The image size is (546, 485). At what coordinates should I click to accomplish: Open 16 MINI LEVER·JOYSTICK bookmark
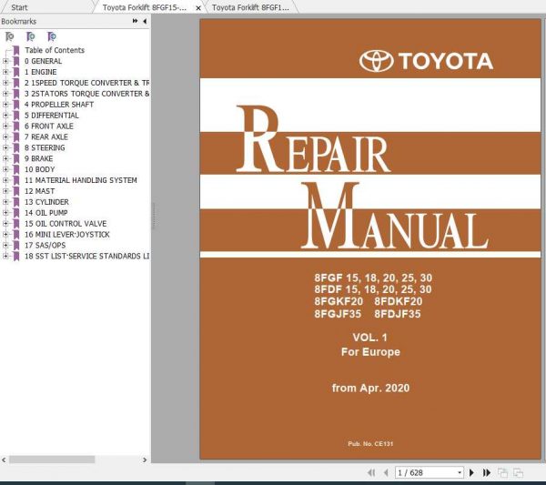[67, 235]
